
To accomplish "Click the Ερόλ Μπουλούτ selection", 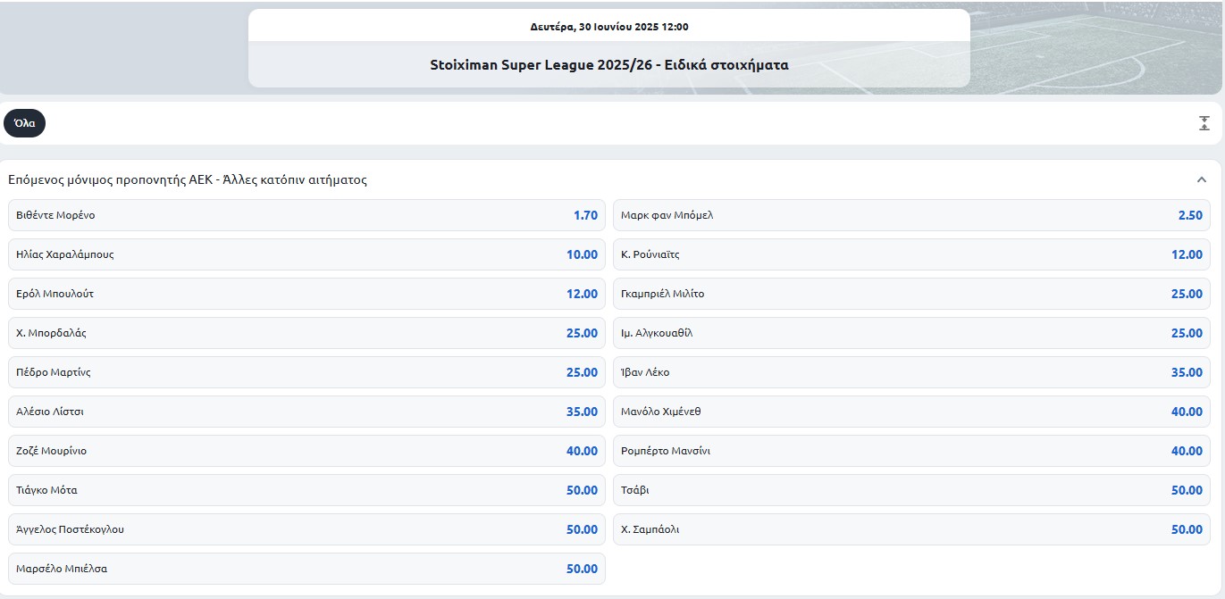I will click(306, 294).
